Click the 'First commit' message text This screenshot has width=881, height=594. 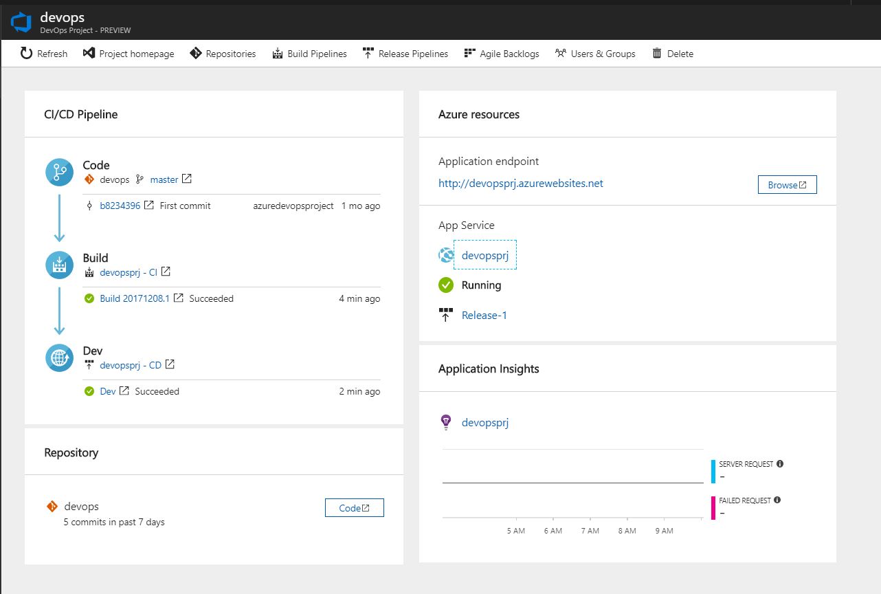tap(186, 206)
